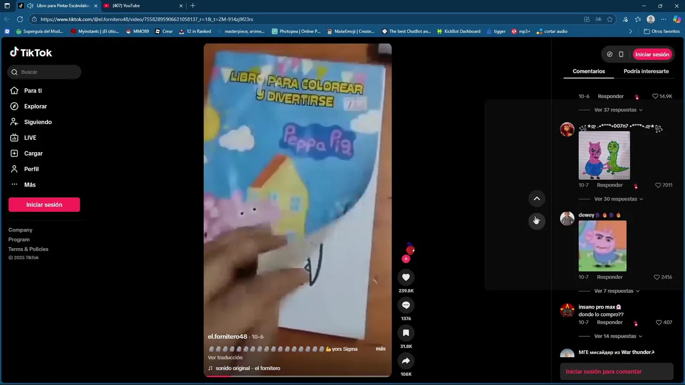Click the phone icon next to Iniciar sesión
This screenshot has height=385, width=685.
click(621, 55)
